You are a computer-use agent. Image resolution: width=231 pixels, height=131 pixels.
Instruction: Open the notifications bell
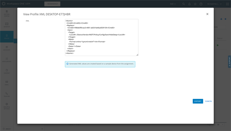click(190, 4)
